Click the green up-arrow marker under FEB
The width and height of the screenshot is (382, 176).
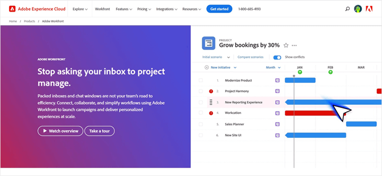(330, 72)
